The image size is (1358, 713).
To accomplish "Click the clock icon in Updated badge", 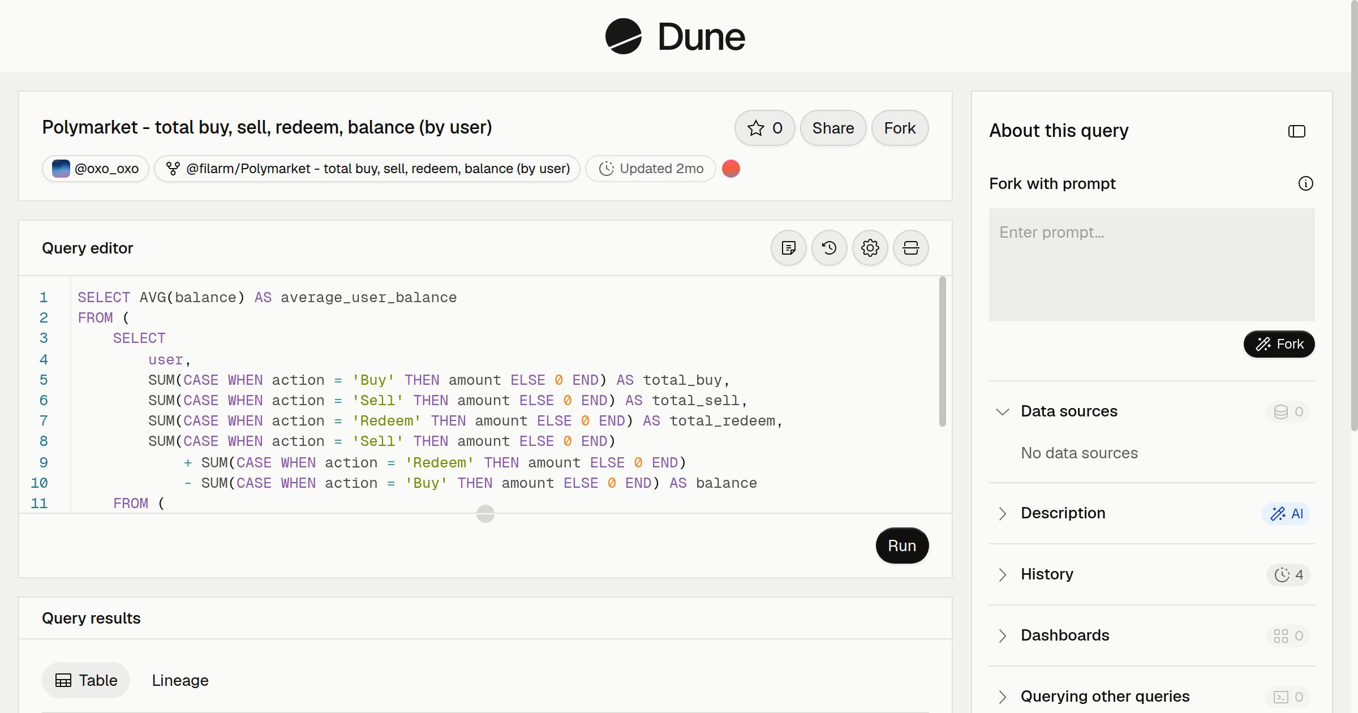I will pyautogui.click(x=606, y=169).
